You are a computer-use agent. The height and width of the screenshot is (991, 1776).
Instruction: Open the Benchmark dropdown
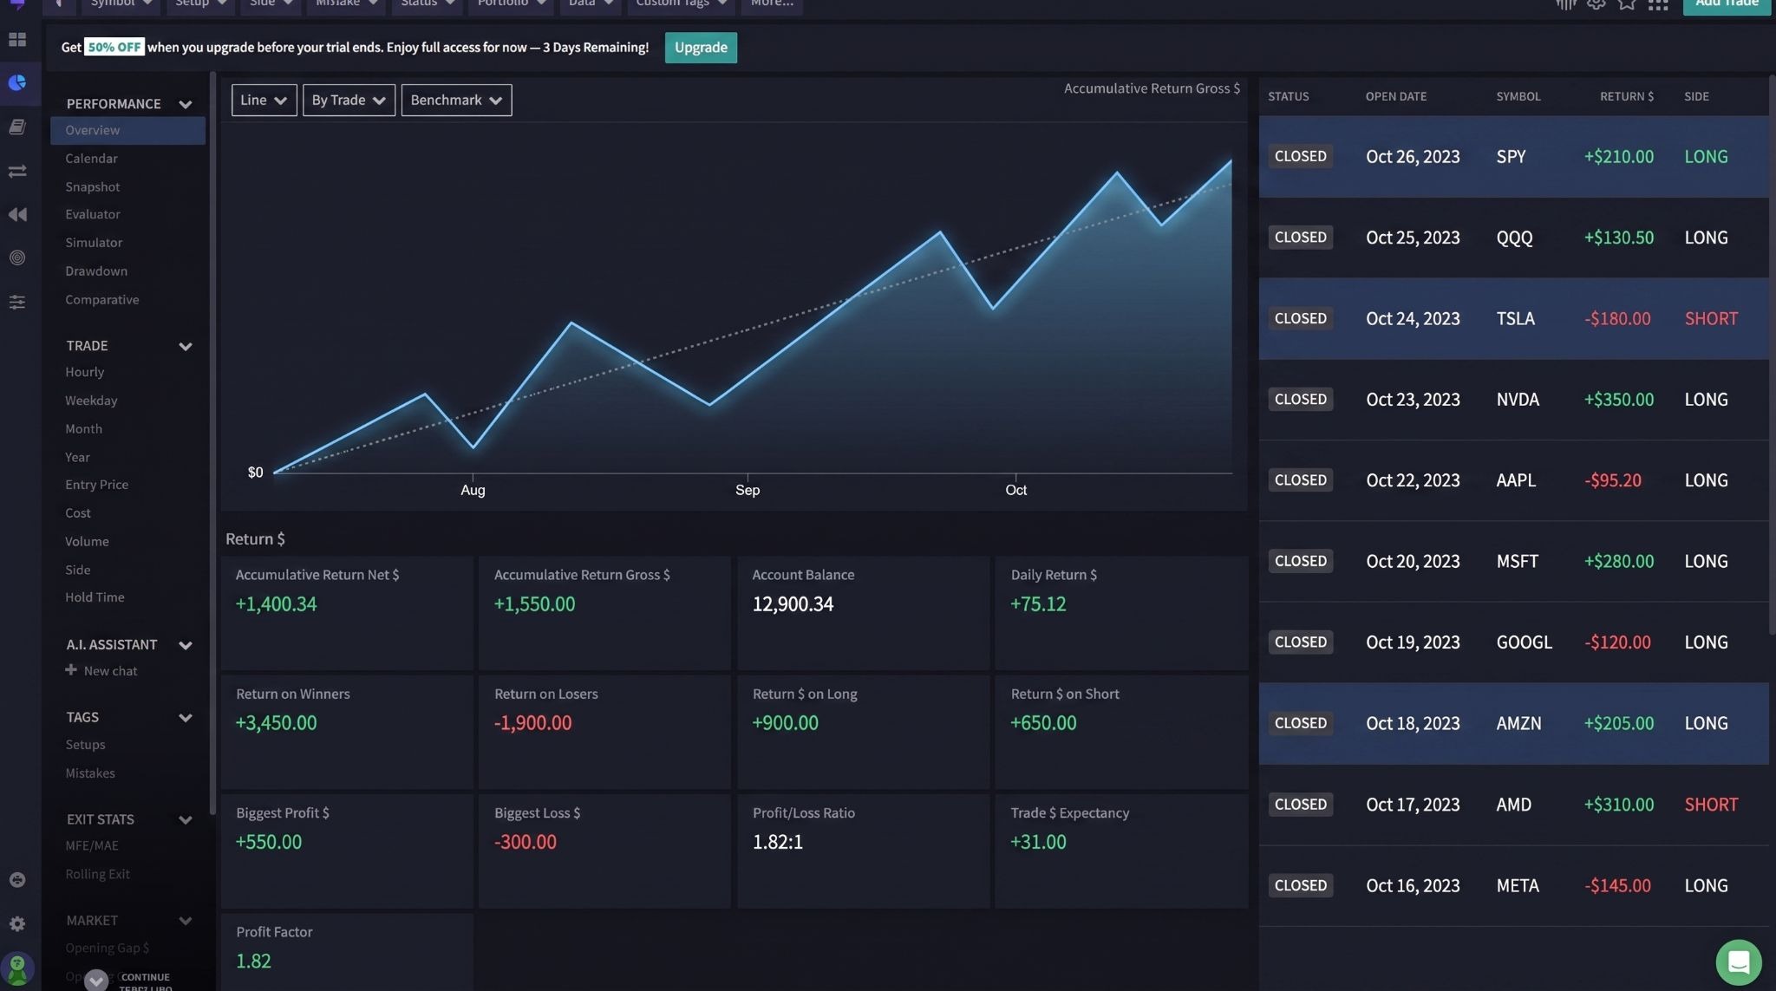coord(456,100)
